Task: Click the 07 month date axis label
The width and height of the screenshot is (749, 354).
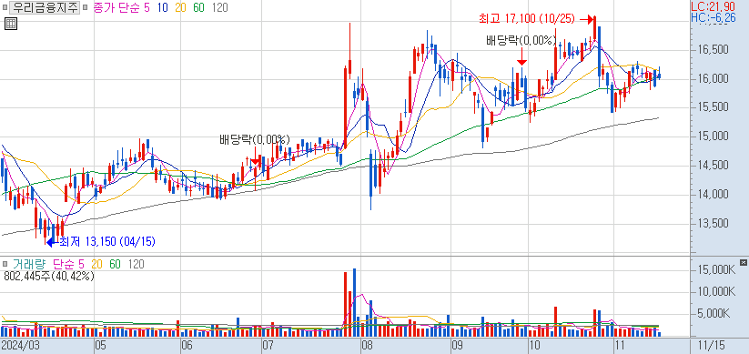Action: [268, 345]
